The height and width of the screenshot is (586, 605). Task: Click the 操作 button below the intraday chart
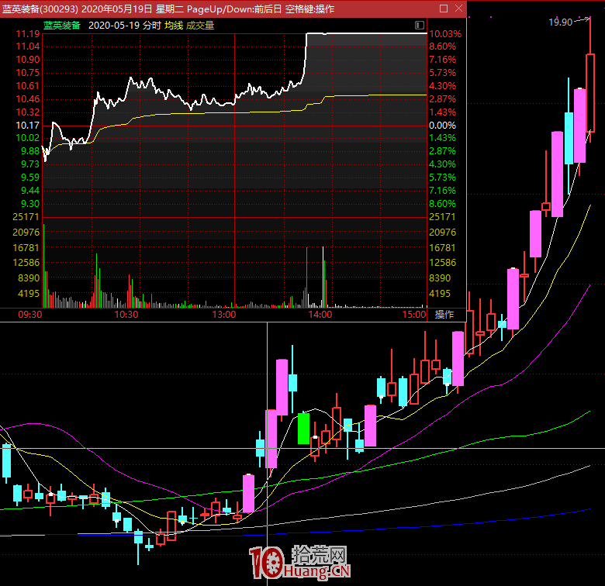point(444,315)
